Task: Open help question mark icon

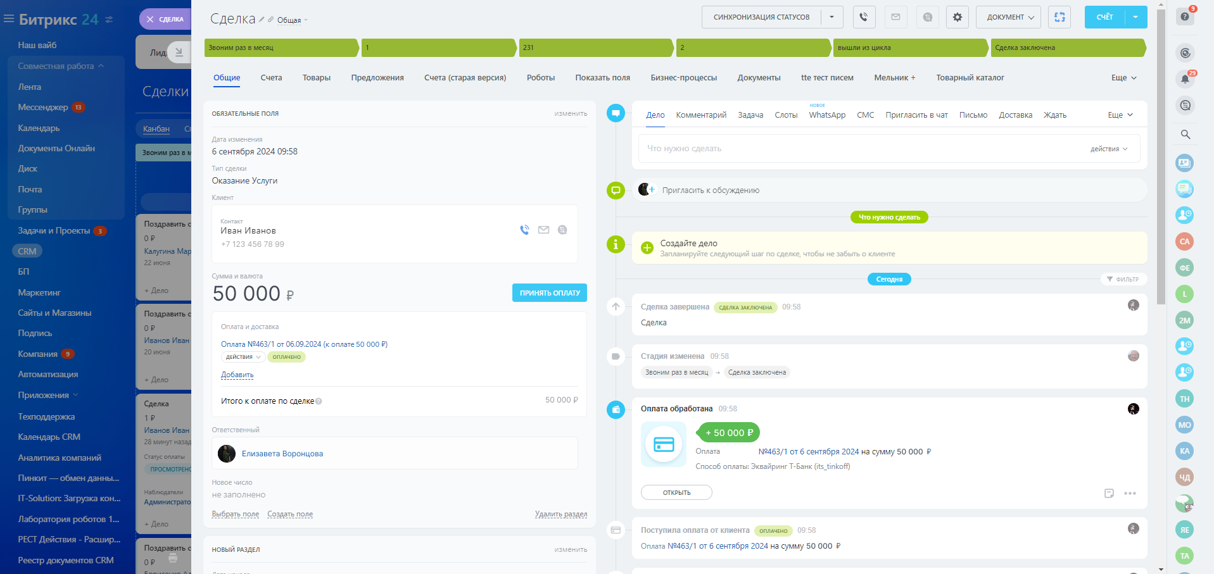Action: [1185, 16]
